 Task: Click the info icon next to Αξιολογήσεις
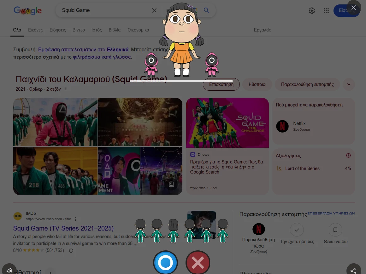(348, 155)
